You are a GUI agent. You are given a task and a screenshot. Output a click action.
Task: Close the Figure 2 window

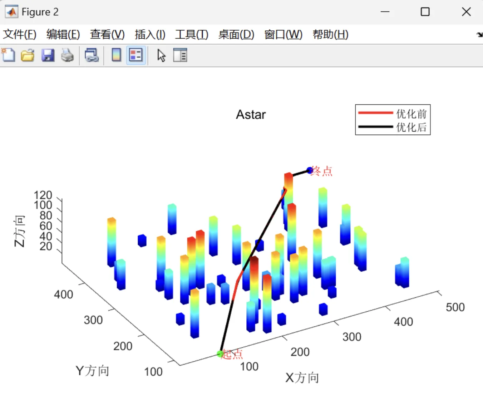tap(466, 12)
